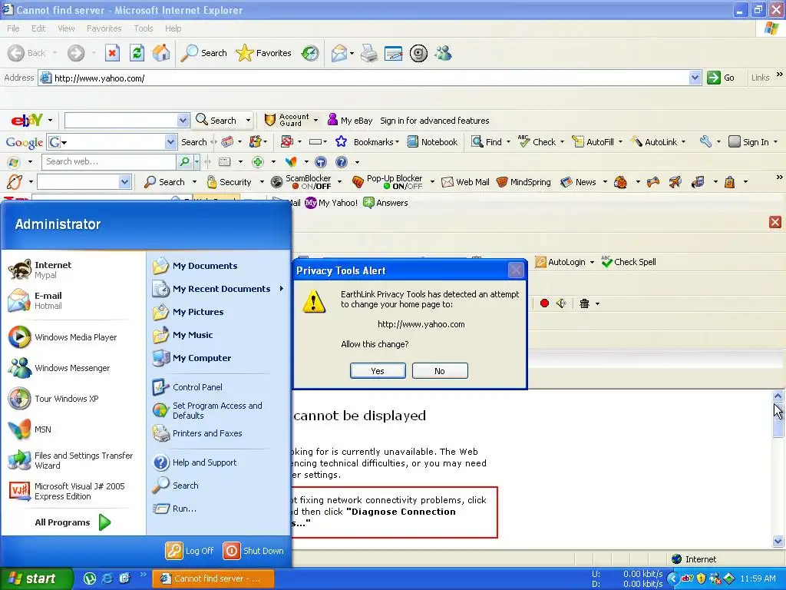Image resolution: width=786 pixels, height=590 pixels.
Task: Click the Bookmarks star on Google toolbar
Action: click(341, 142)
